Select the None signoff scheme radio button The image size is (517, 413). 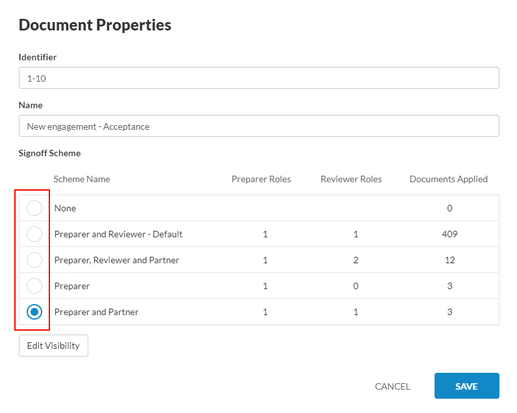pyautogui.click(x=34, y=208)
